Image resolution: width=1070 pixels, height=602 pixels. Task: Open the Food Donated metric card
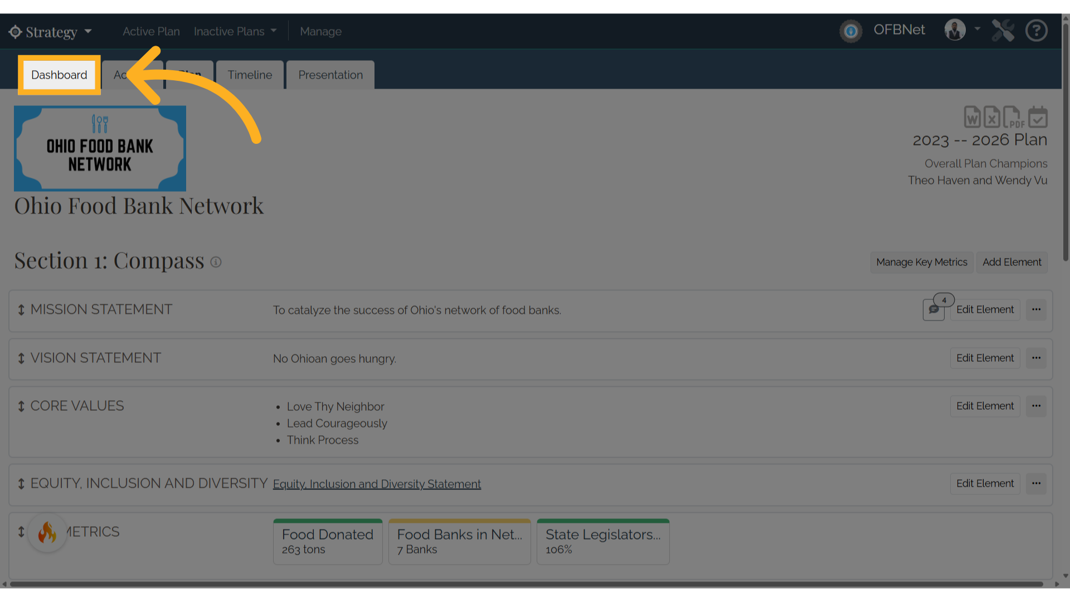pyautogui.click(x=328, y=542)
